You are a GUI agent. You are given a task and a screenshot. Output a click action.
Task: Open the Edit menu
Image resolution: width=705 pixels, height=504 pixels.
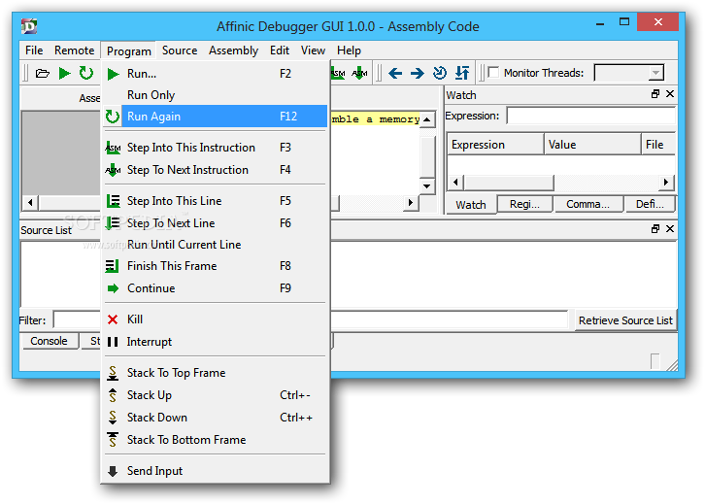coord(280,50)
